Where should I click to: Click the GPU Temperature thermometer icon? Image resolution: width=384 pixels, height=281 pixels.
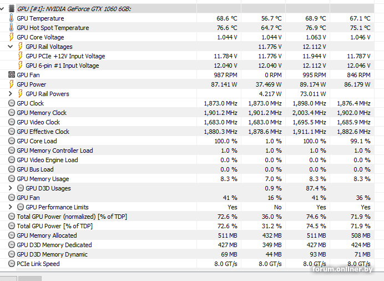click(12, 18)
